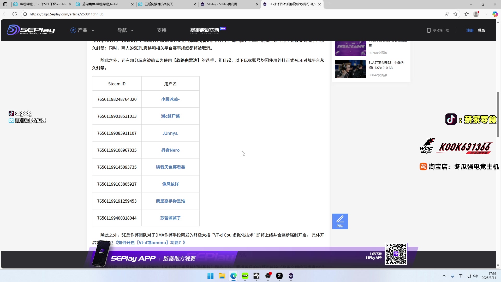Click BLAST赏金赛S2 article title
Image resolution: width=501 pixels, height=282 pixels.
(x=386, y=65)
